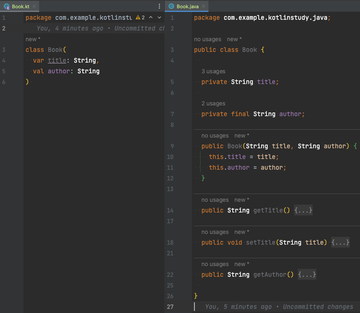Click the Book constructor name in Java file
360x313 pixels.
[x=235, y=146]
